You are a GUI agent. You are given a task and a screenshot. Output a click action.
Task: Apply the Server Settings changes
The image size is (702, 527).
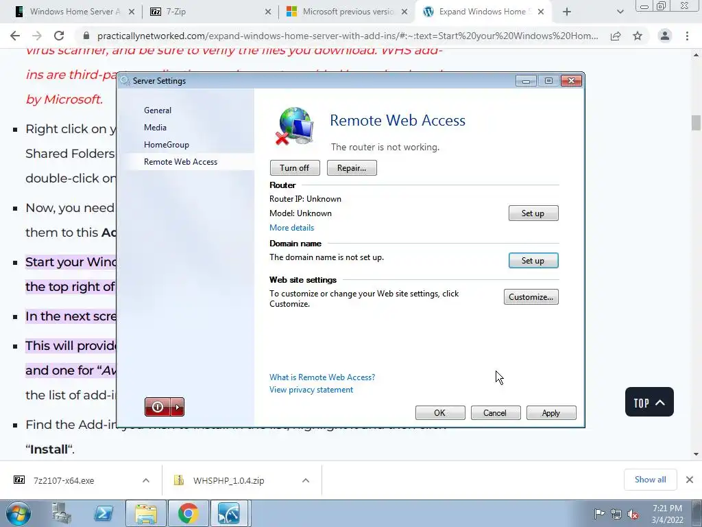pyautogui.click(x=551, y=412)
